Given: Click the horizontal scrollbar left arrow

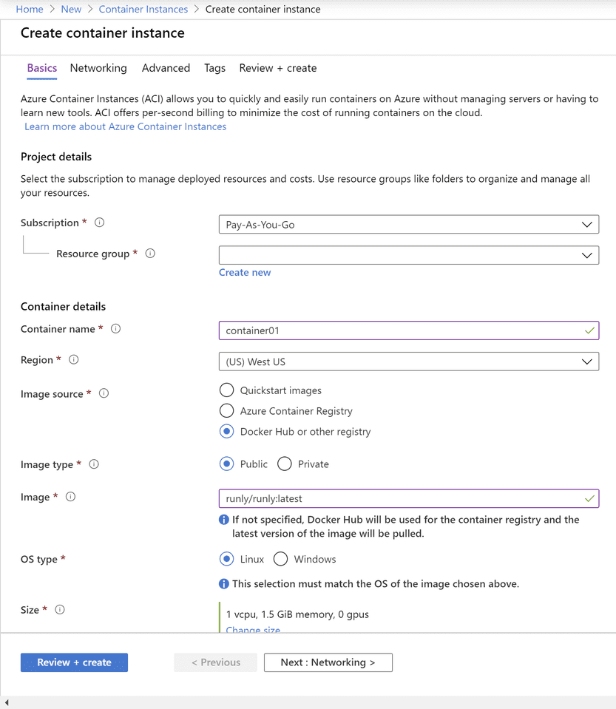Looking at the screenshot, I should click(7, 702).
